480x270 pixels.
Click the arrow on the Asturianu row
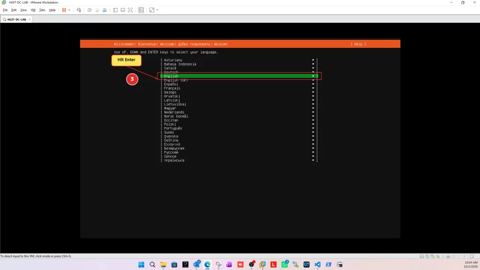[x=313, y=60]
